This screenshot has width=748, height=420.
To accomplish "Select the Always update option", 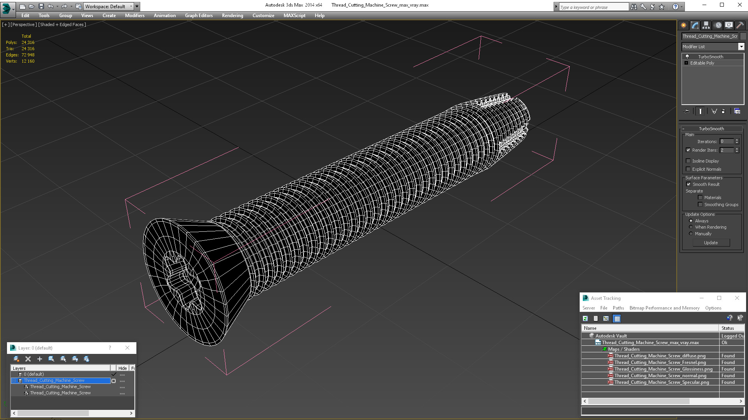I will [x=691, y=221].
